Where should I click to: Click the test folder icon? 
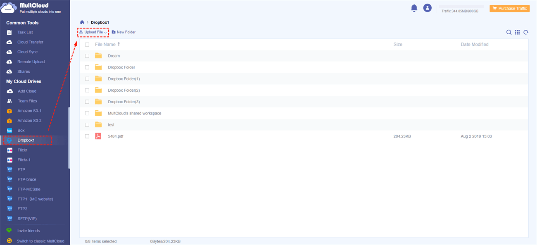click(98, 125)
